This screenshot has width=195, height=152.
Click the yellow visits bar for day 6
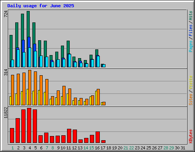pos(39,98)
